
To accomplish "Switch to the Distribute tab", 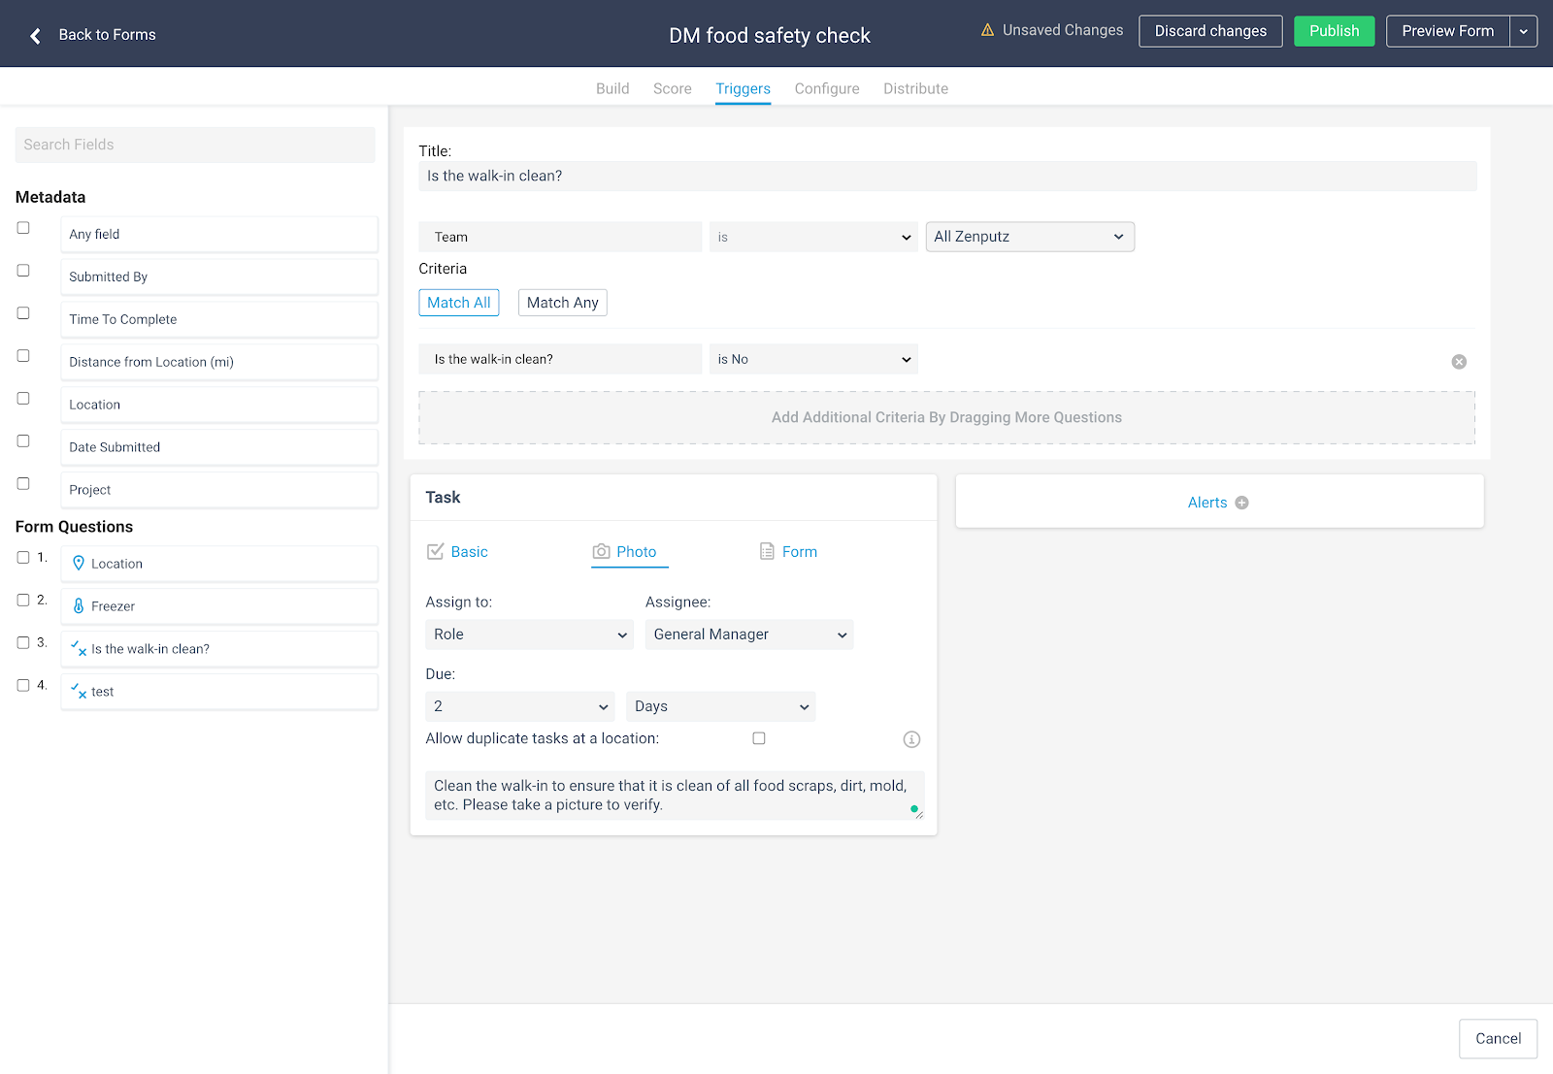I will point(916,88).
